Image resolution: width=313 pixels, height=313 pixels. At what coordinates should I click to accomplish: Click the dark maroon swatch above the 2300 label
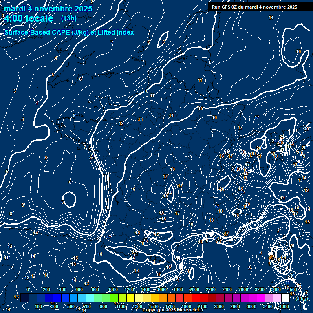point(220,298)
